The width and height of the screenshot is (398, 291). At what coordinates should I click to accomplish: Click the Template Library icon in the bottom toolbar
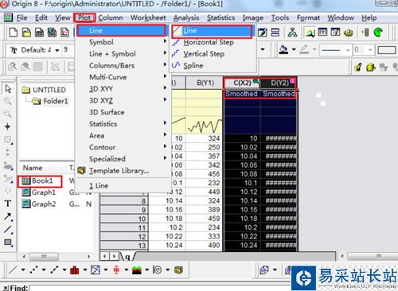[x=178, y=270]
